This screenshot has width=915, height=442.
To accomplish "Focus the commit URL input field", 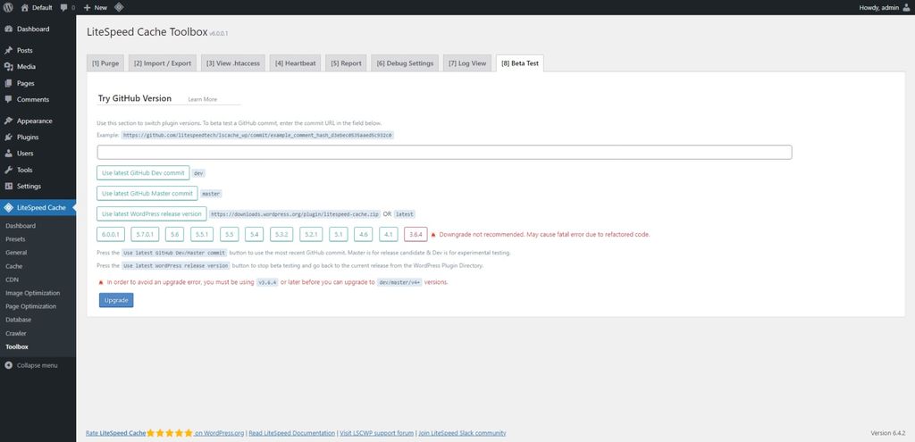I will (445, 152).
